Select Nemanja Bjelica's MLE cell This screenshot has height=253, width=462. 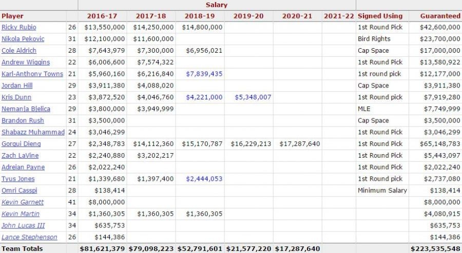(364, 109)
